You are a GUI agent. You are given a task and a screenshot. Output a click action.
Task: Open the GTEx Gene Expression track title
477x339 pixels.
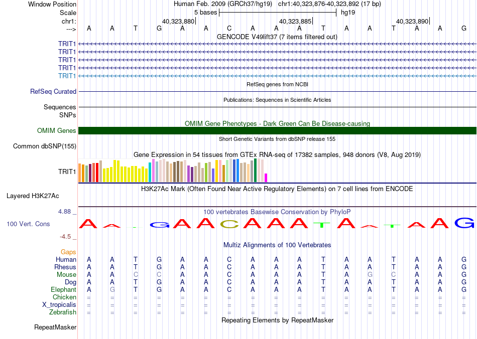point(277,154)
